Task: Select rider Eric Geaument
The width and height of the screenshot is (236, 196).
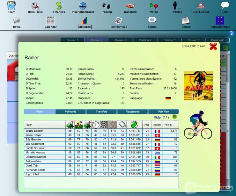Action: 101,144
